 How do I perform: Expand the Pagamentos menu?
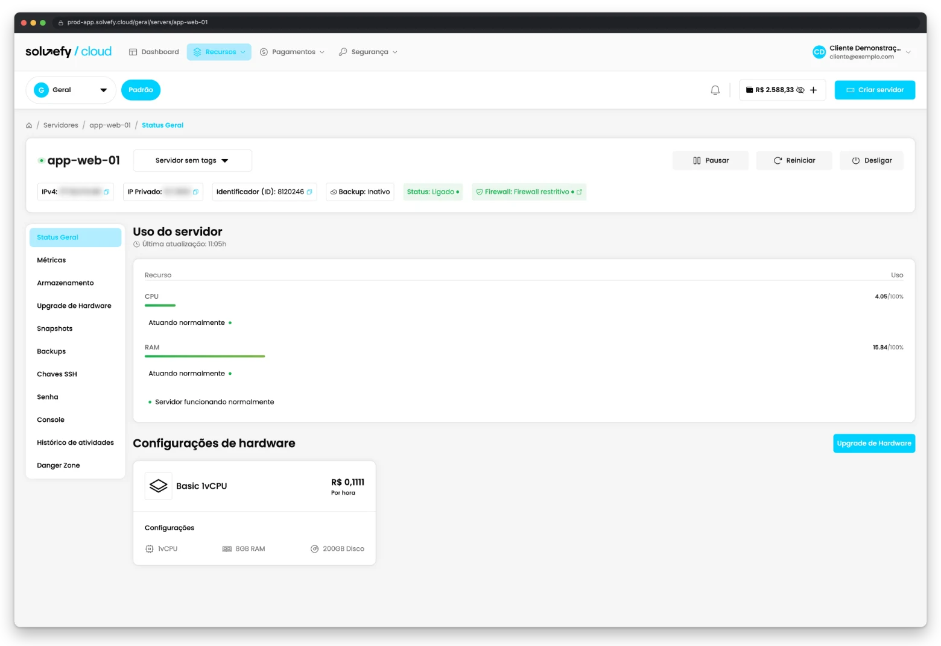(293, 52)
